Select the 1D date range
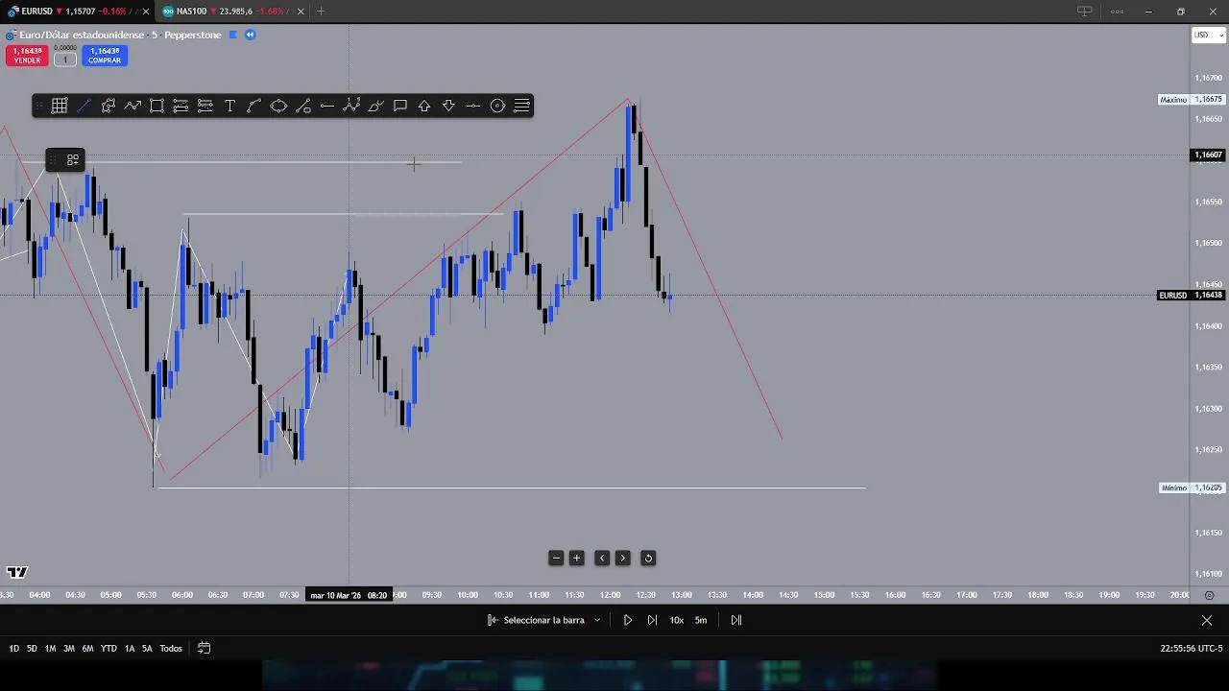This screenshot has height=691, width=1229. 14,649
